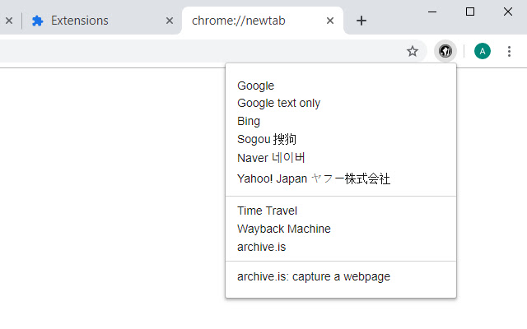527x329 pixels.
Task: Bookmark this page with the star icon
Action: click(413, 52)
